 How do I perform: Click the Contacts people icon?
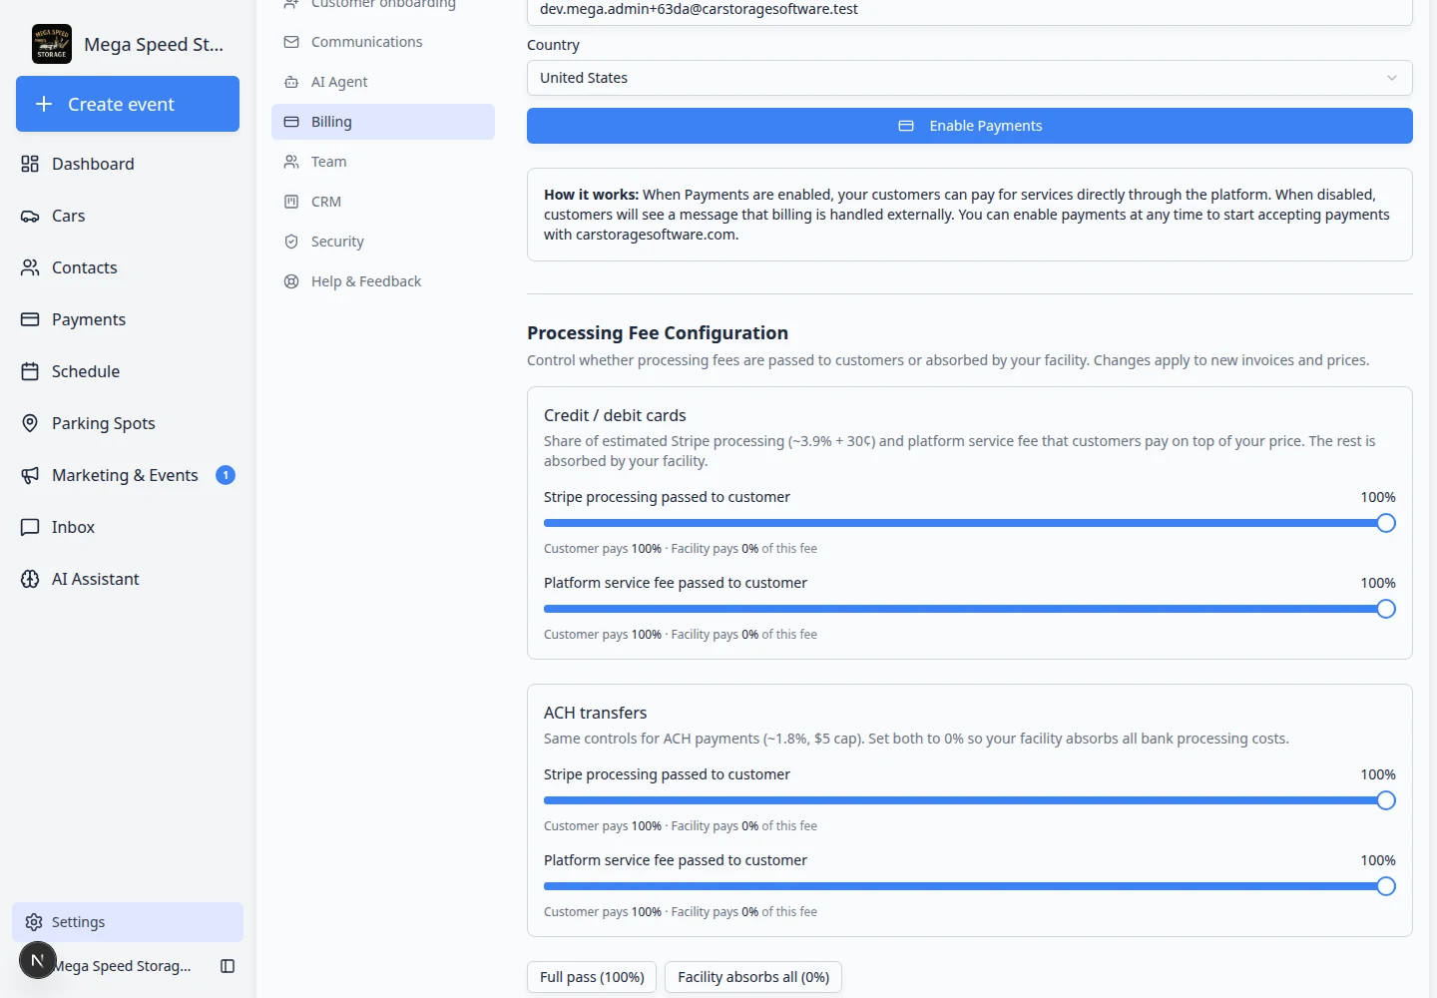pyautogui.click(x=30, y=267)
